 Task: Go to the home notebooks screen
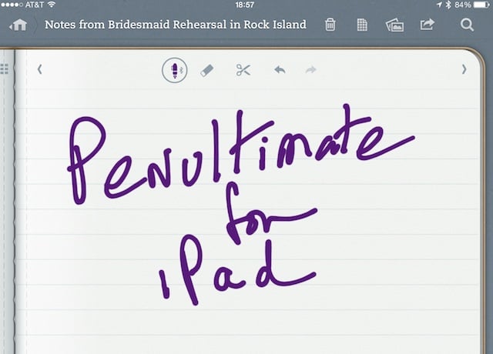click(18, 25)
